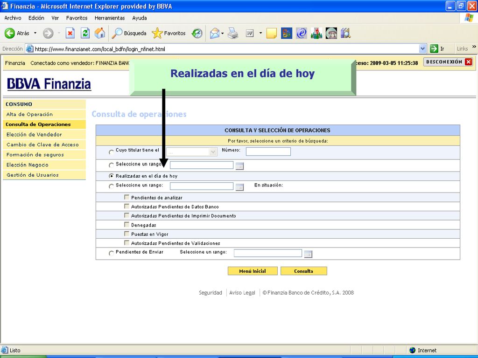Open 'Cambio de Clave de Acceso' in sidebar
This screenshot has width=478, height=358.
click(x=44, y=145)
